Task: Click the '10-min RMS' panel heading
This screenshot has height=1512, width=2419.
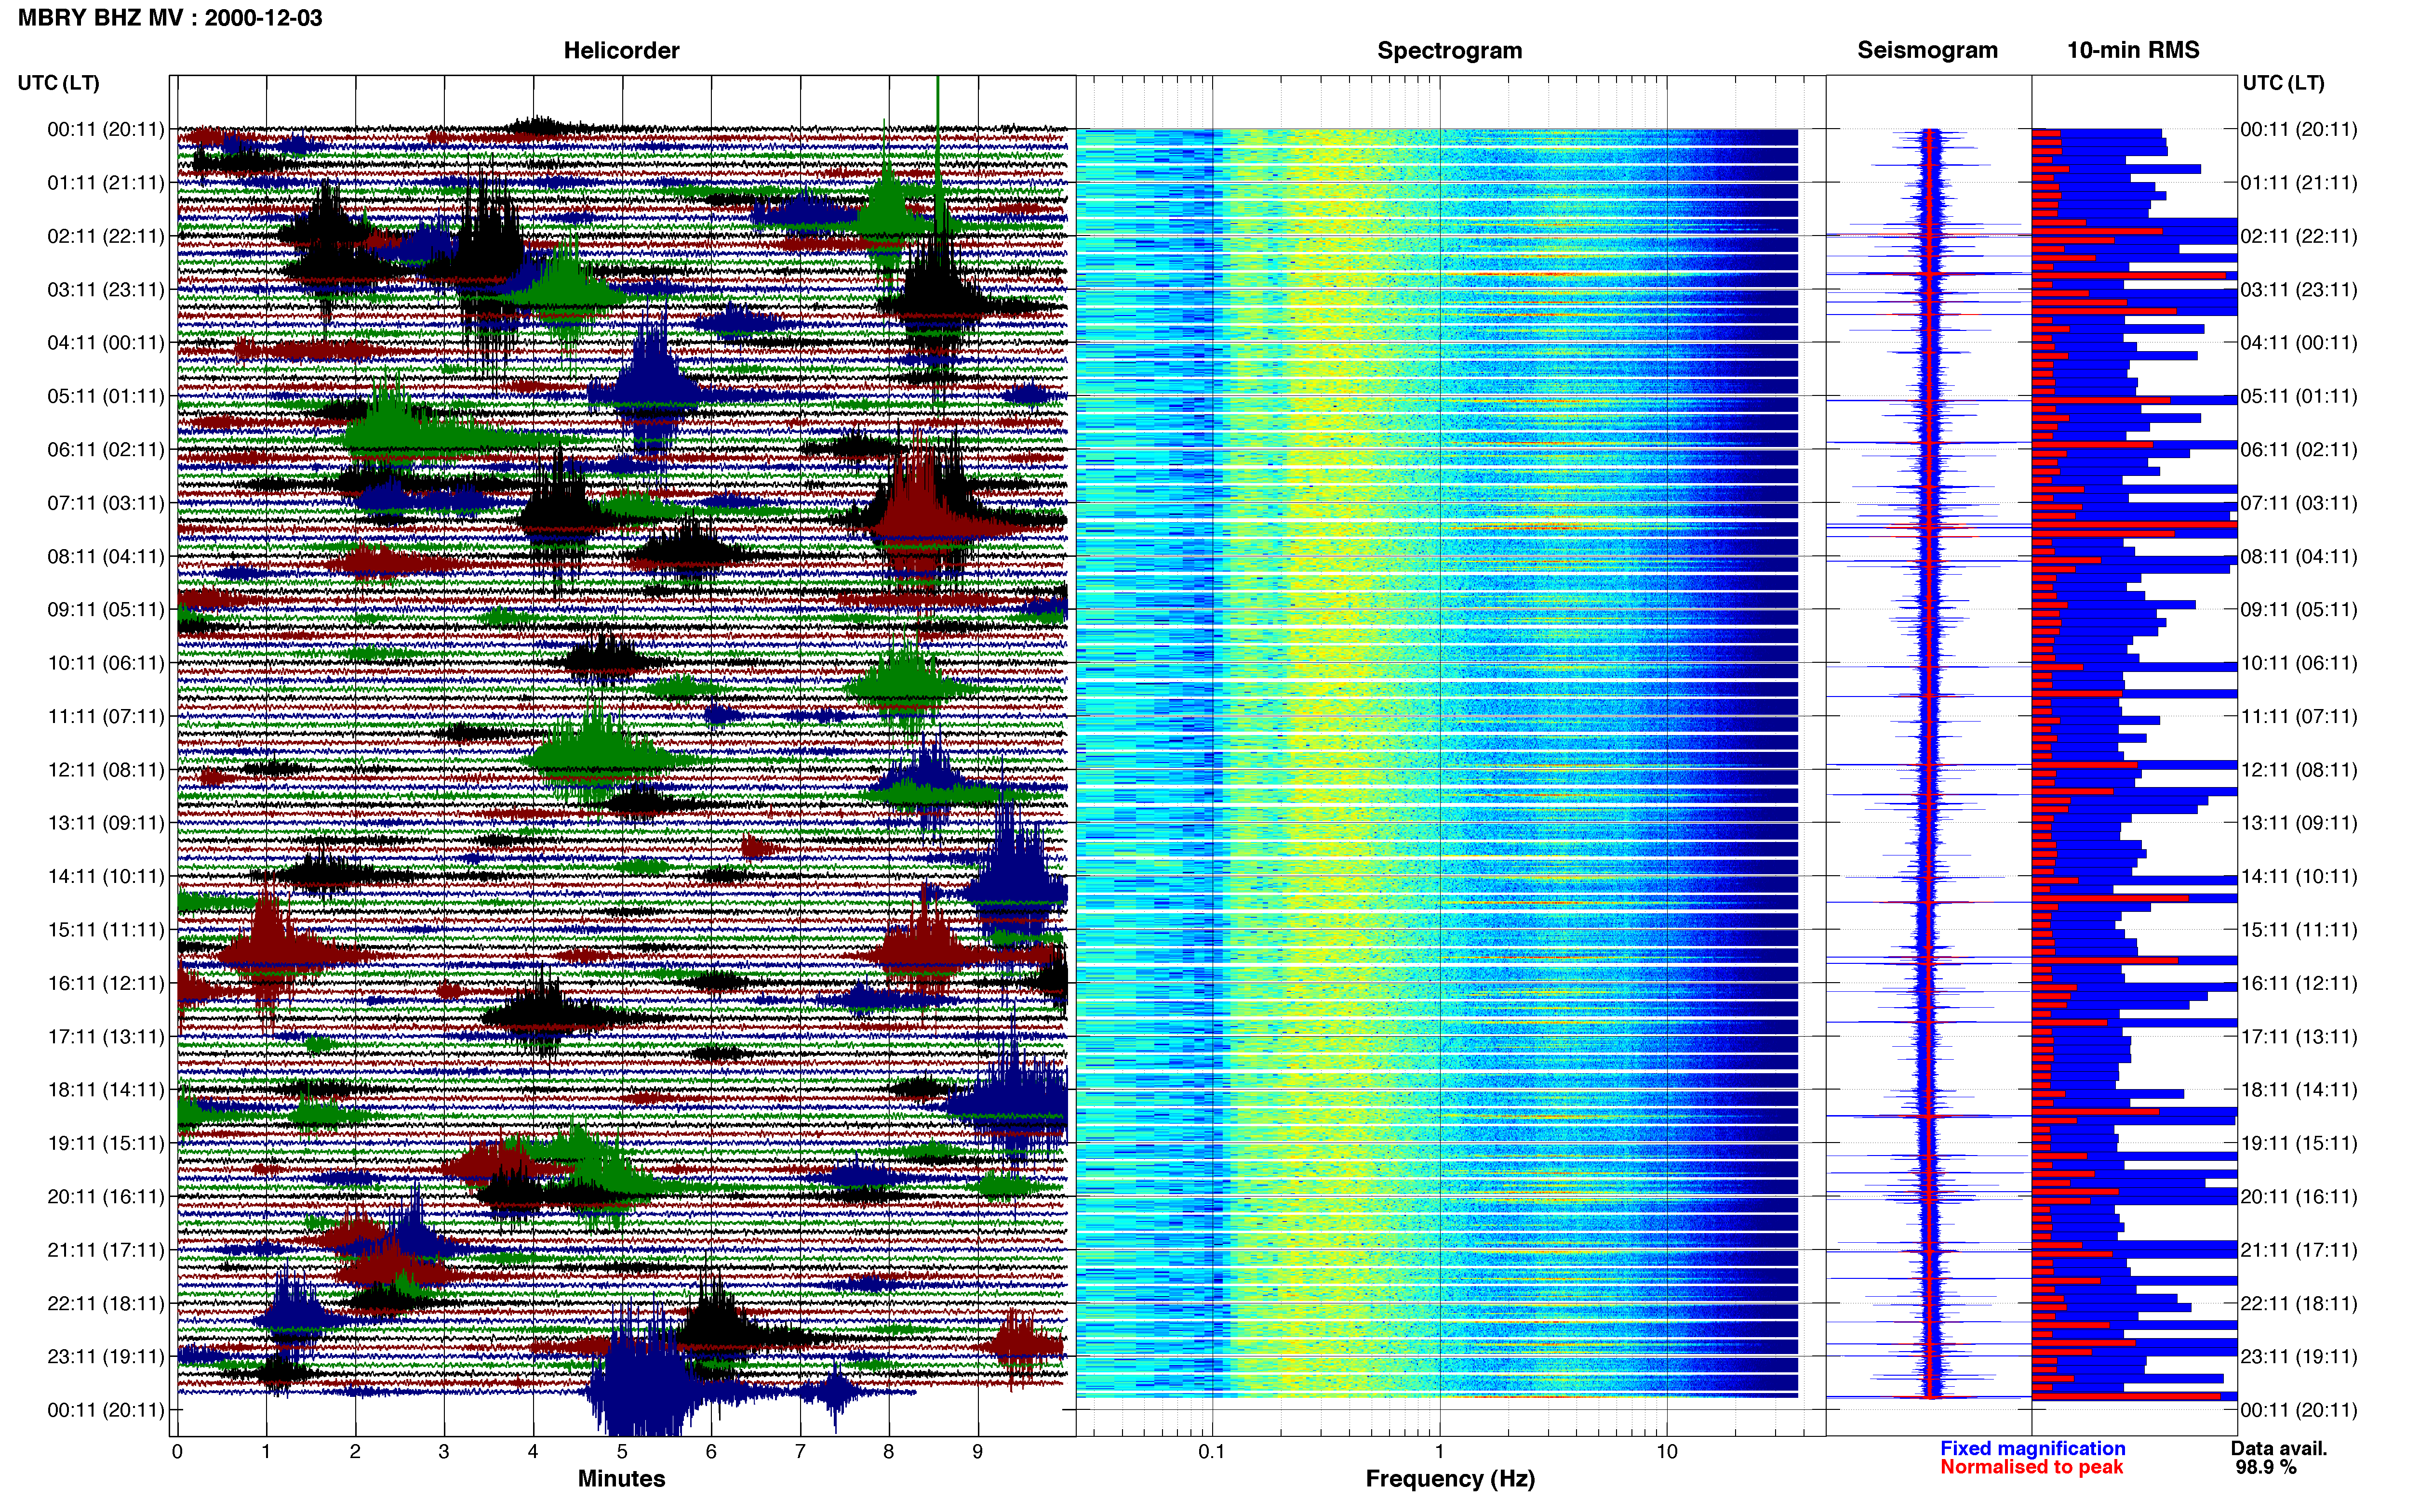Action: click(2133, 50)
